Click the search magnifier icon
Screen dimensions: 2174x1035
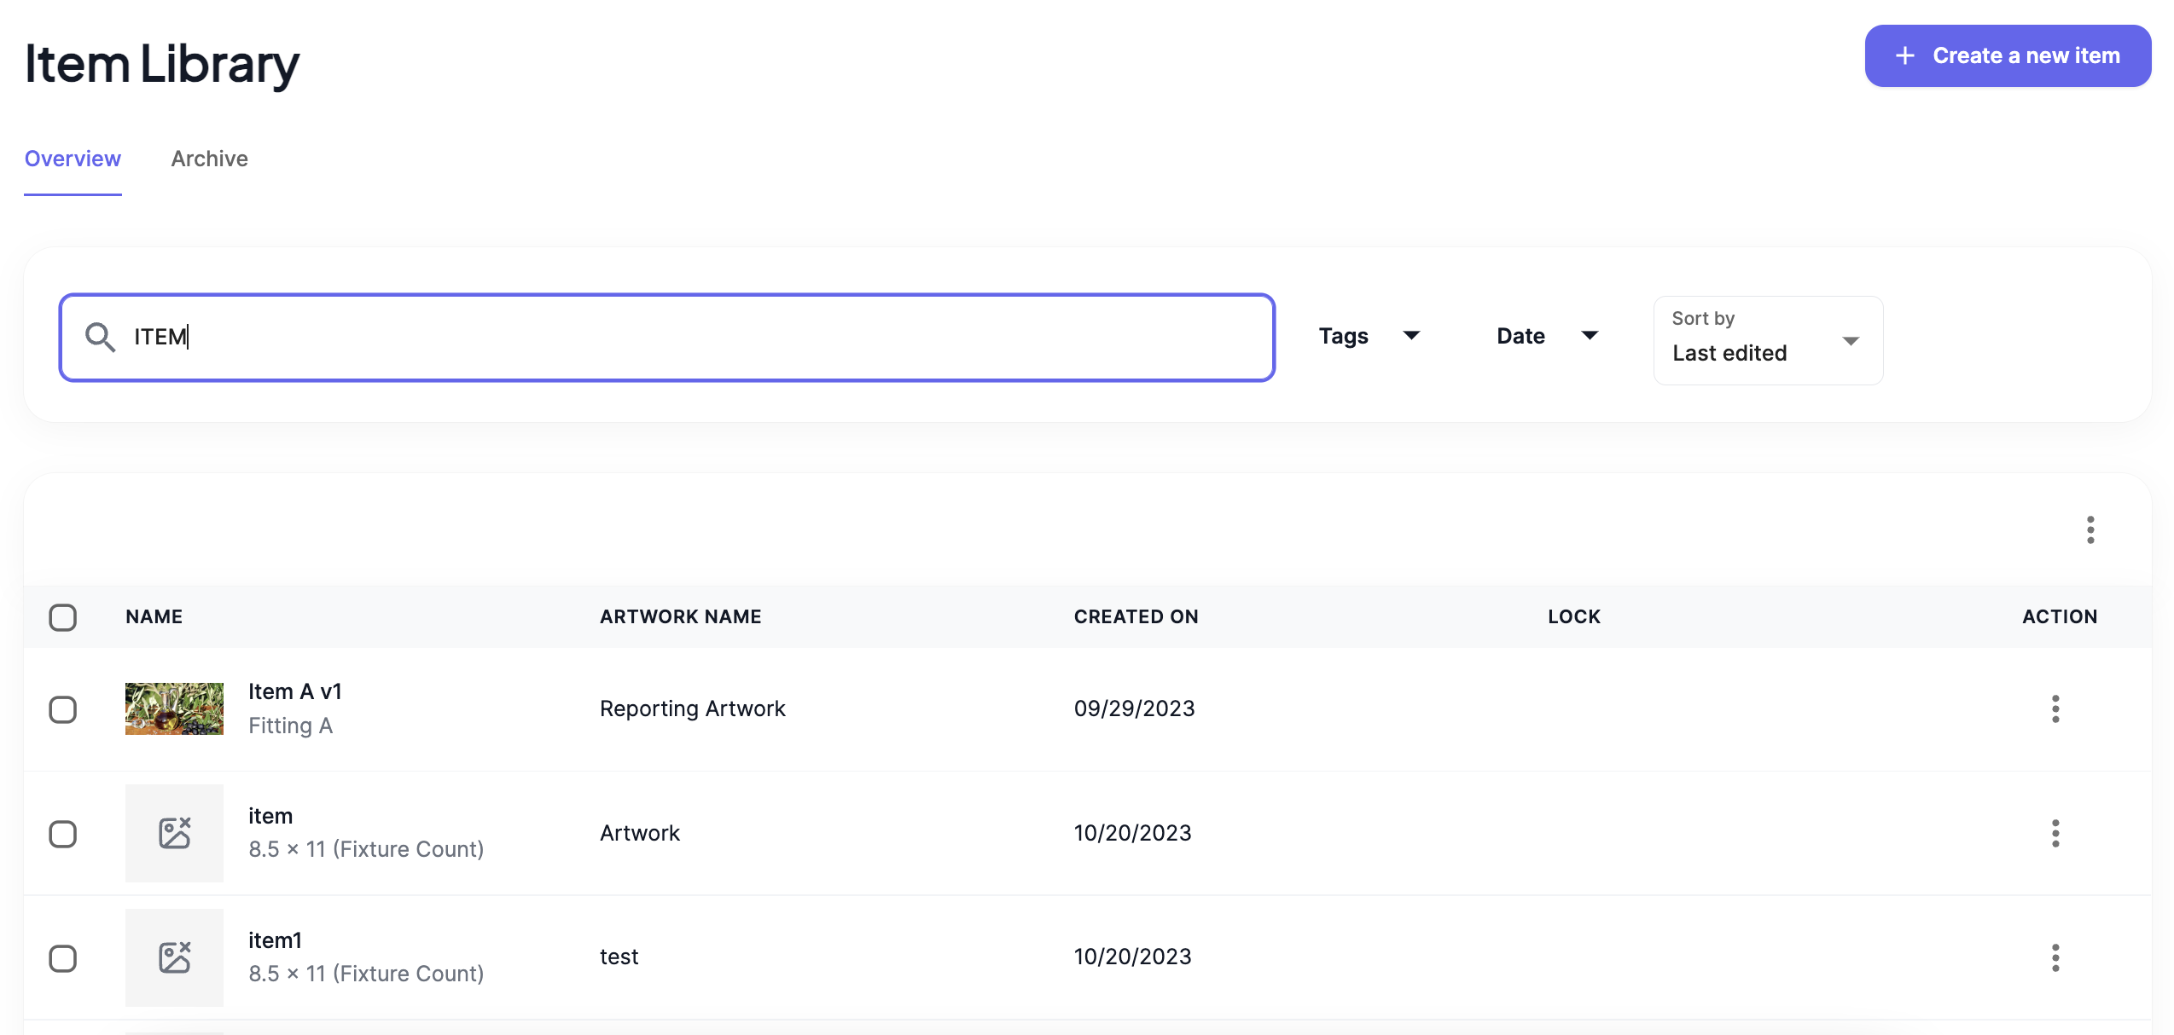tap(100, 338)
